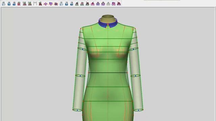Click the plain gray-red skirt icon
216x121 pixels.
point(82,4)
